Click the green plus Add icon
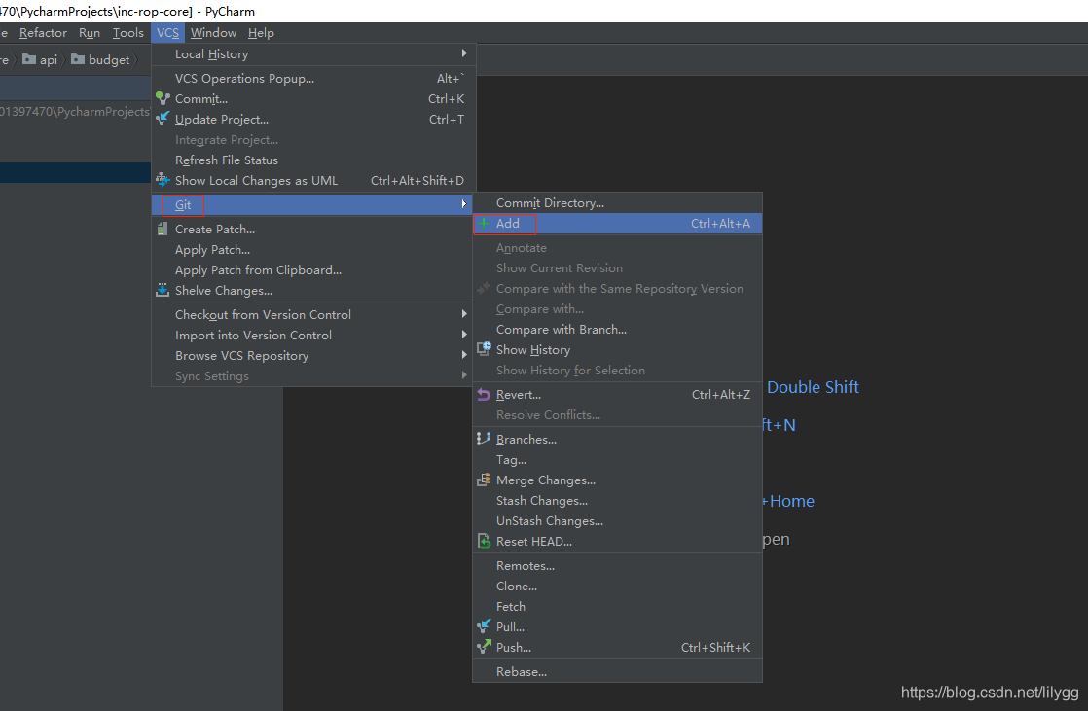 pos(484,224)
